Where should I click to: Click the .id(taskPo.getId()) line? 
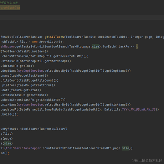17,66
